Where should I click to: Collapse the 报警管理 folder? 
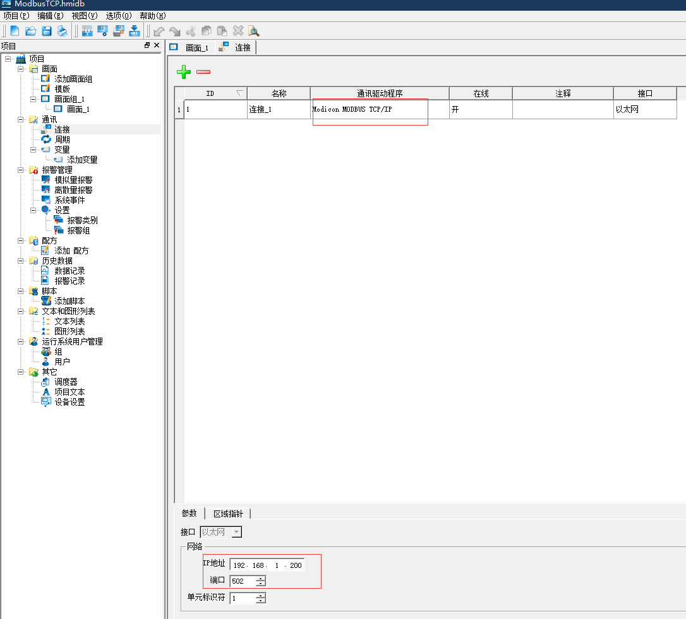click(21, 170)
